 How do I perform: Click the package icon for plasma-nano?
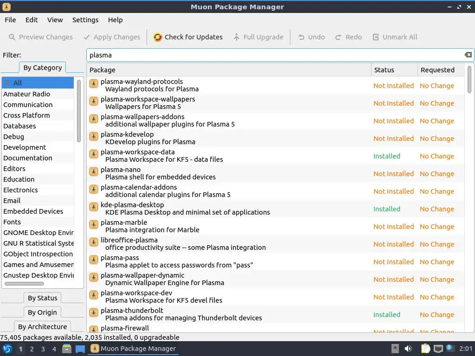click(94, 172)
